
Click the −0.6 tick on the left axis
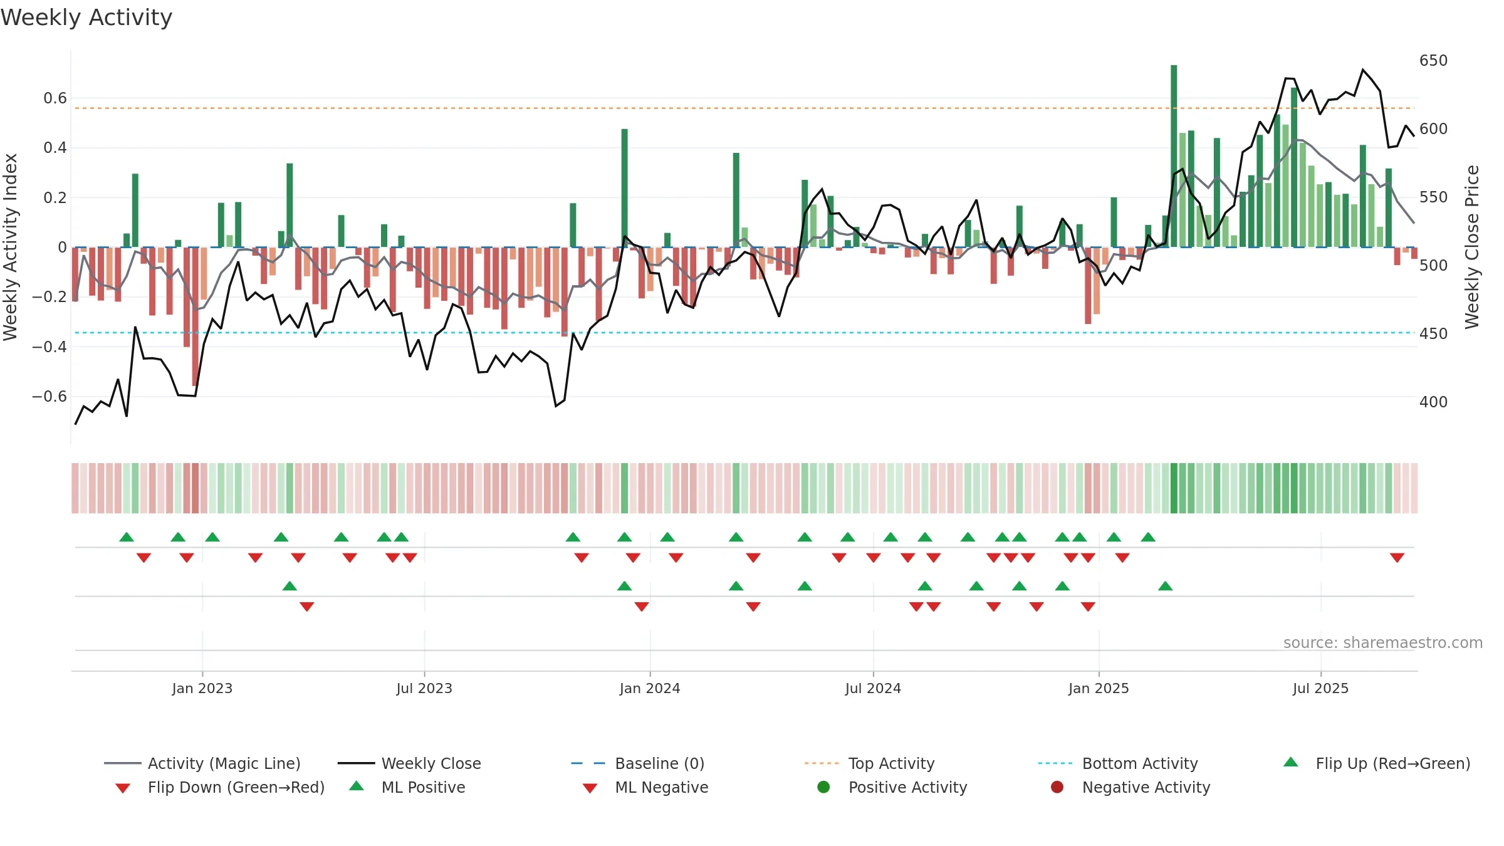point(50,397)
